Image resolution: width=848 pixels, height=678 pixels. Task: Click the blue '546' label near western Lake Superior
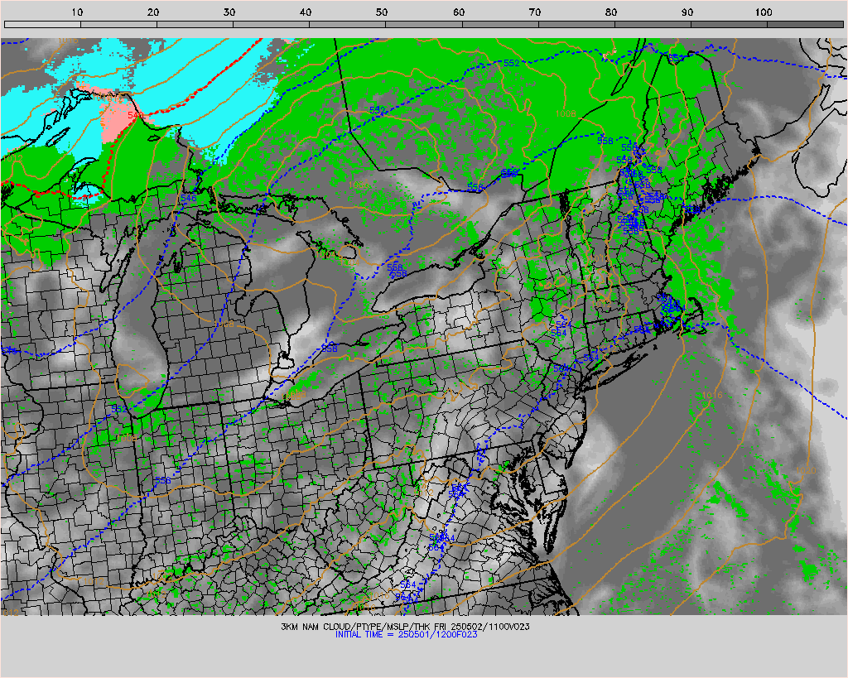coord(189,198)
